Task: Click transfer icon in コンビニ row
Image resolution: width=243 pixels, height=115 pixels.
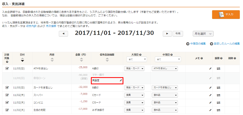Action: click(x=218, y=103)
